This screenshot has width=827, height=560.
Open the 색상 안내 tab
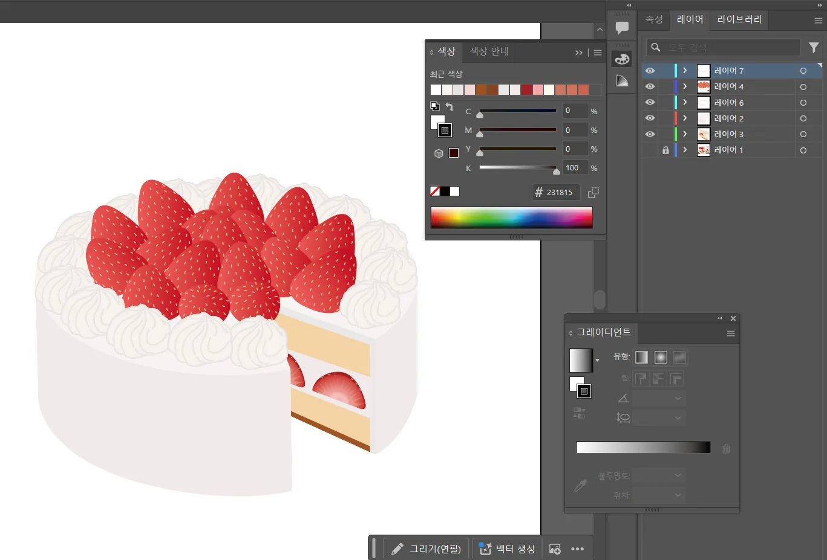(489, 51)
